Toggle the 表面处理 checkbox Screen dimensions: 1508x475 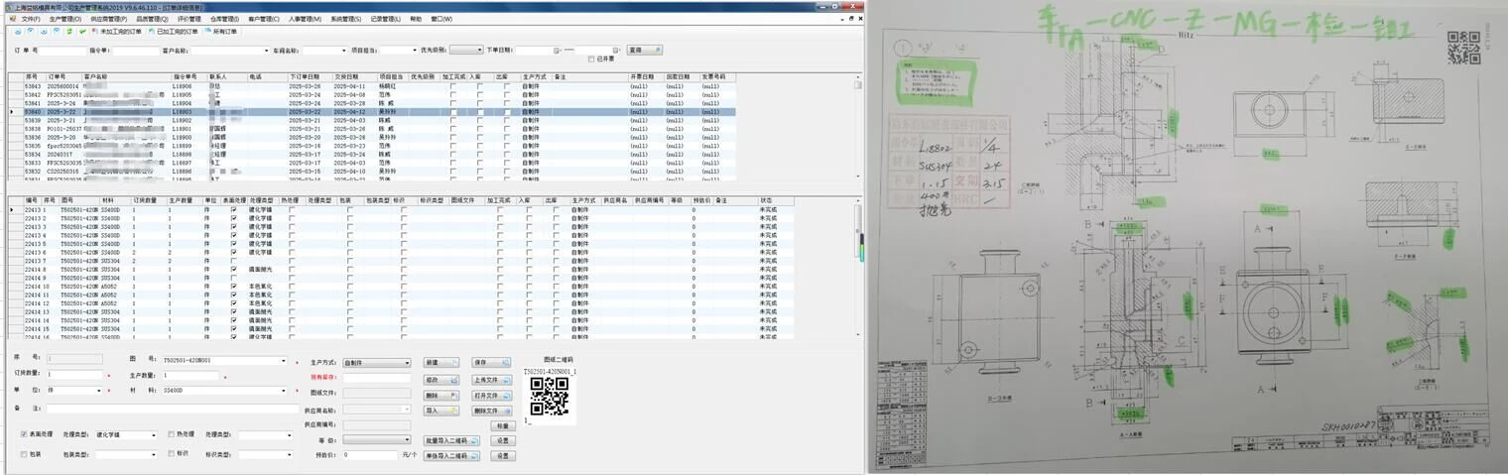click(x=24, y=434)
